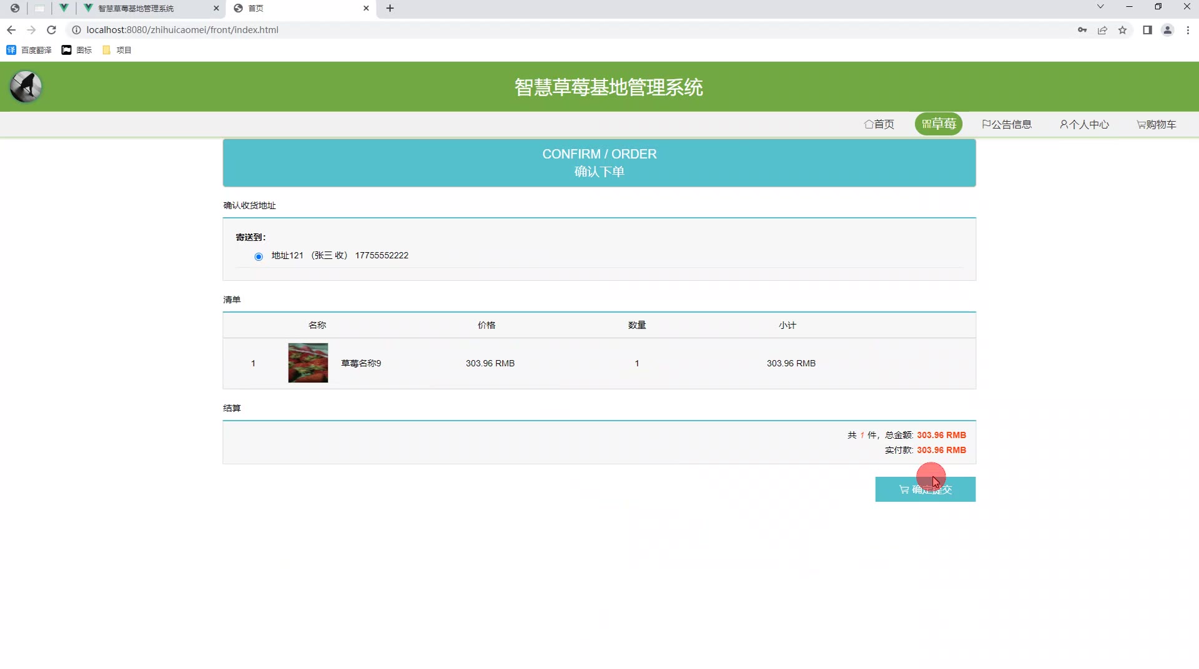Image resolution: width=1199 pixels, height=669 pixels.
Task: Open the pinned green V tab
Action: pos(64,8)
